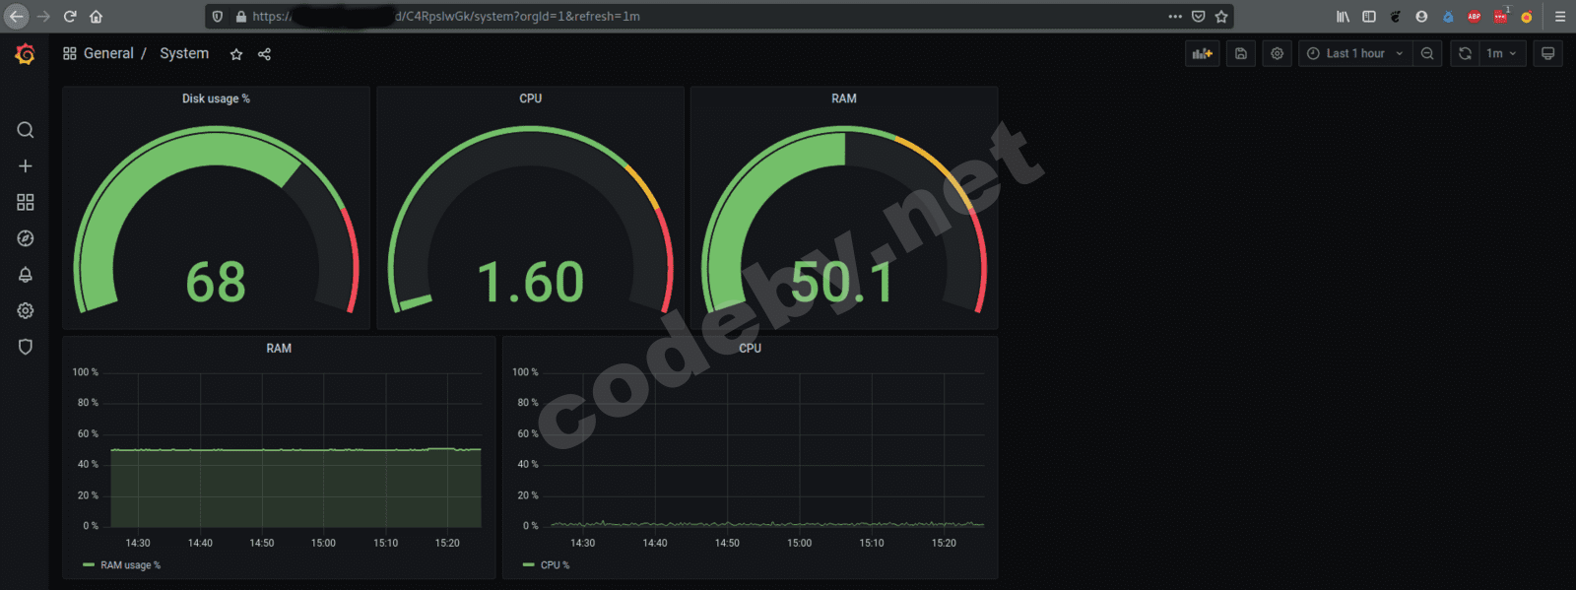Go to General folder breadcrumb
Screen dimensions: 1576x590
(108, 54)
